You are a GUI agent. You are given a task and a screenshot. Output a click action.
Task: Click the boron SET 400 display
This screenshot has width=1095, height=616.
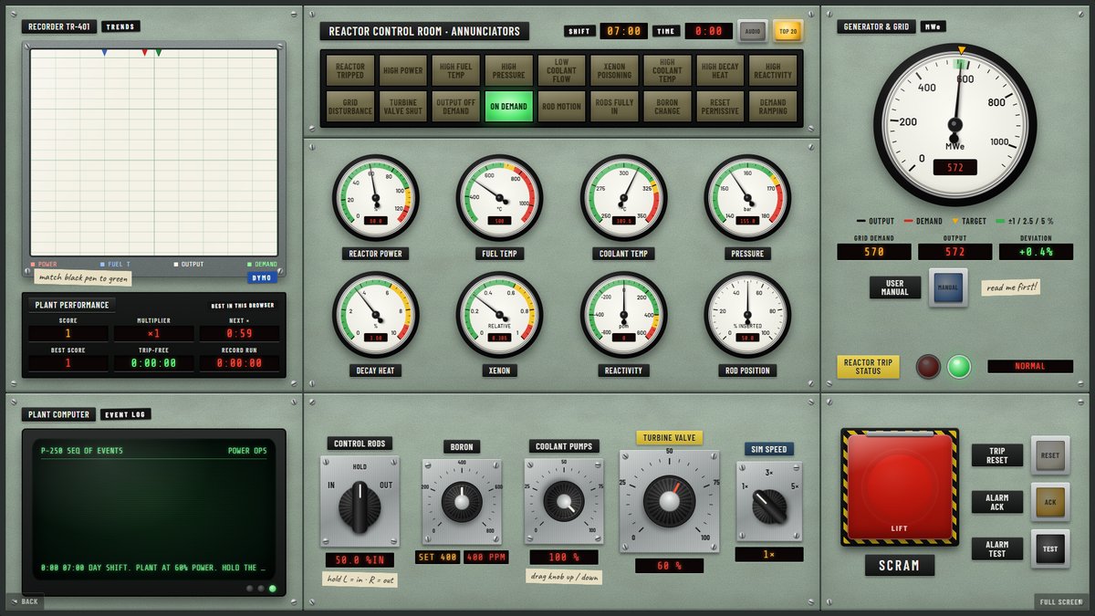(x=438, y=557)
